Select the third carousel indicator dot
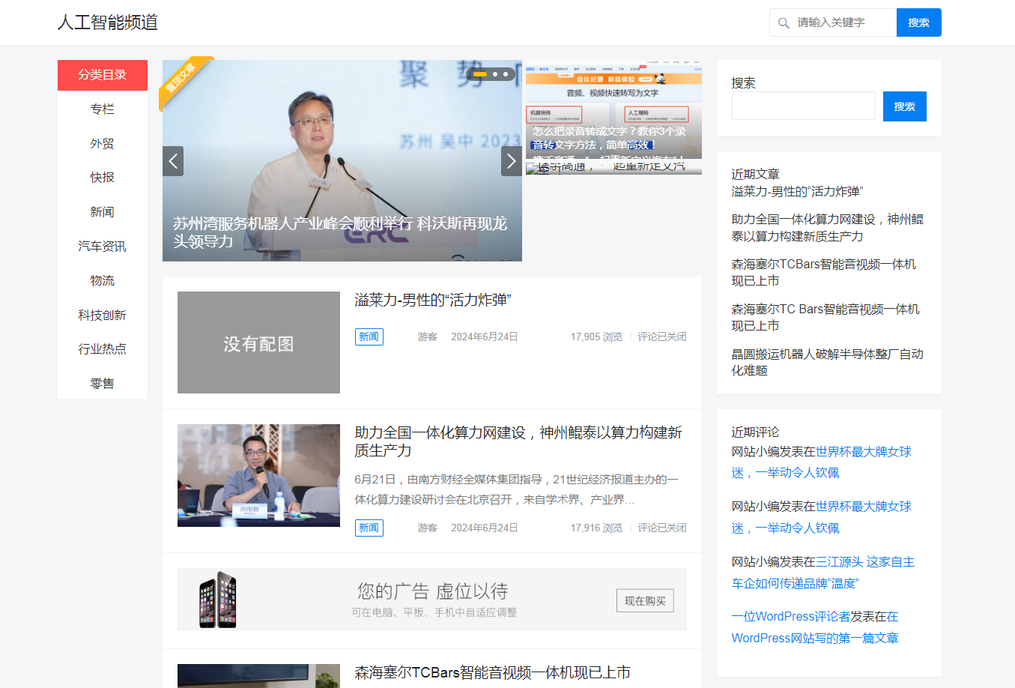The height and width of the screenshot is (688, 1015). (x=506, y=74)
